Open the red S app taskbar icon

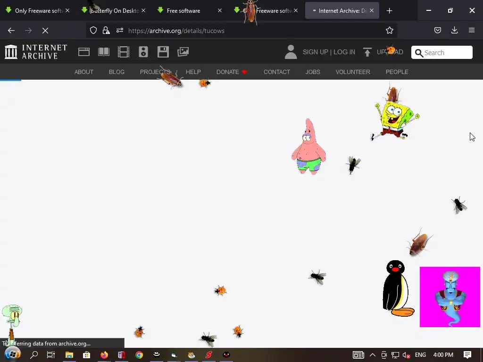coord(209,355)
